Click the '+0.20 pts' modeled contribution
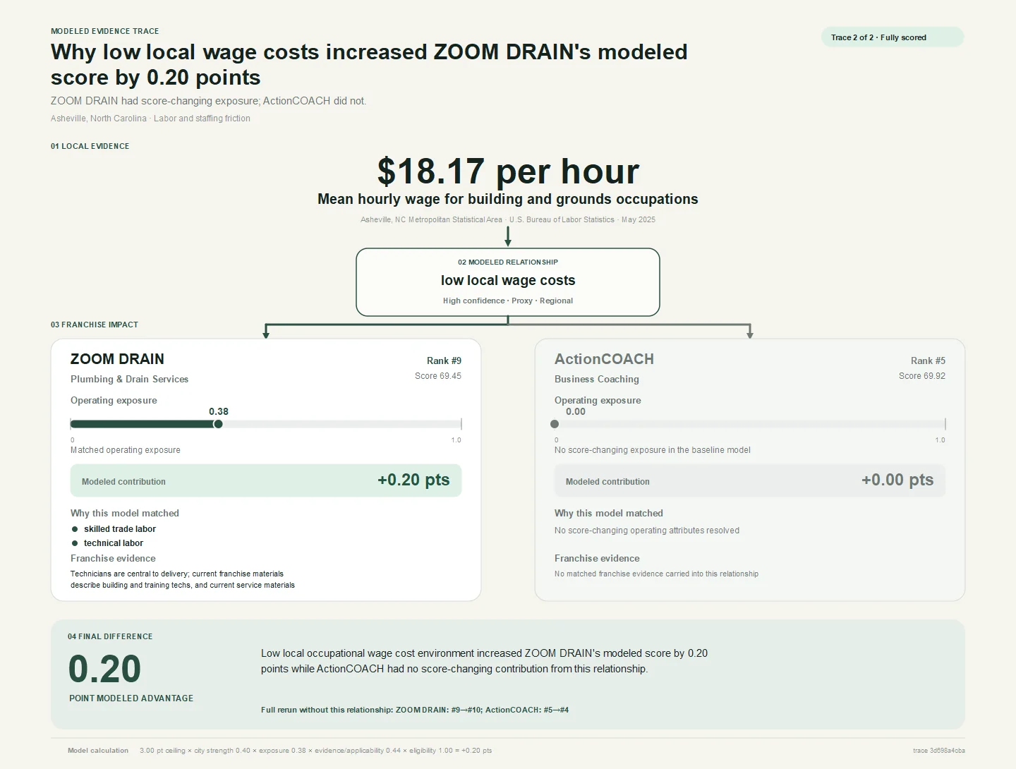 pos(413,480)
